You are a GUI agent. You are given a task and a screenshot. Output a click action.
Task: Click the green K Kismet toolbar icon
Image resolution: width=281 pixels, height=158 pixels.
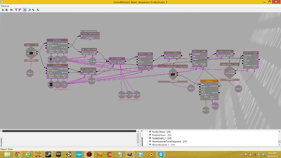tap(38, 10)
